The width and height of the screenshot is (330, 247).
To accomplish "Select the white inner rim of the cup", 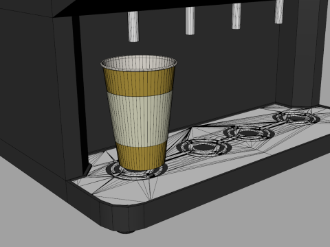I will point(139,62).
